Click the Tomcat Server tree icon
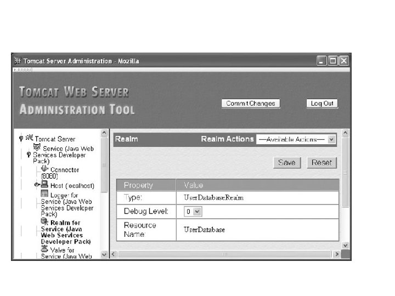Image resolution: width=395 pixels, height=296 pixels. (x=30, y=138)
